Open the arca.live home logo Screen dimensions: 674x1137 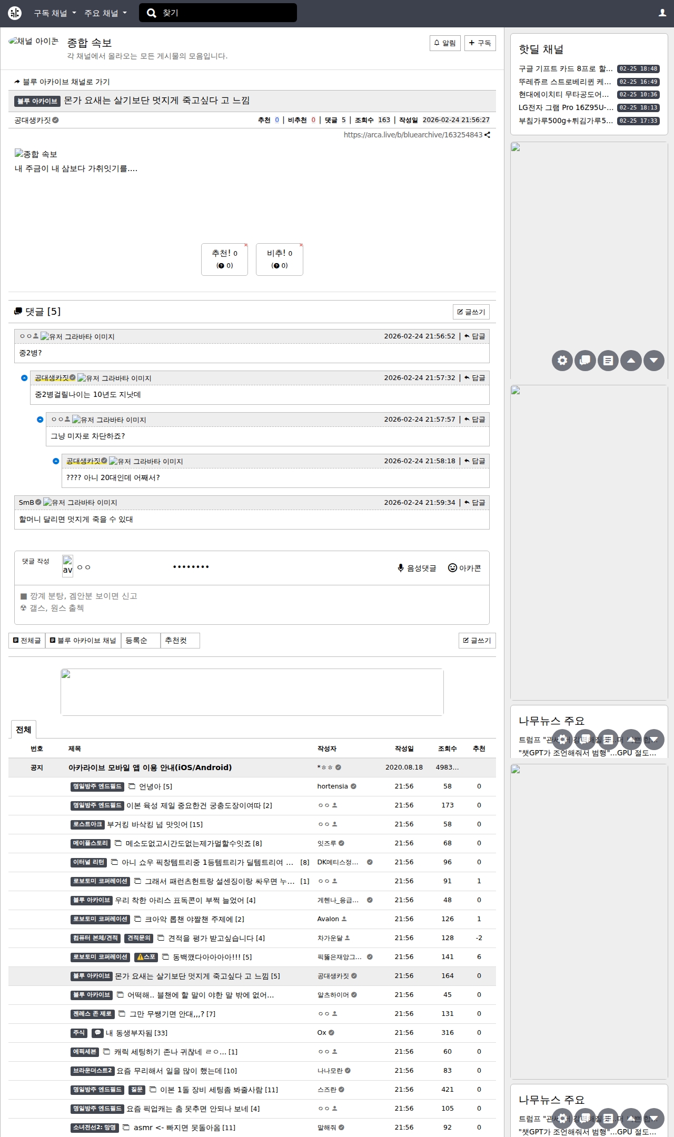pos(15,13)
